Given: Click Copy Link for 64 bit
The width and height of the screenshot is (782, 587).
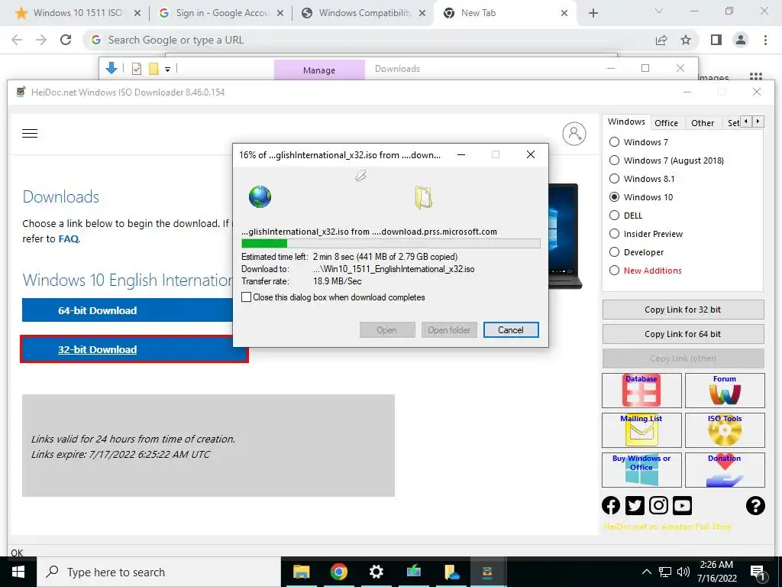Looking at the screenshot, I should [x=683, y=334].
